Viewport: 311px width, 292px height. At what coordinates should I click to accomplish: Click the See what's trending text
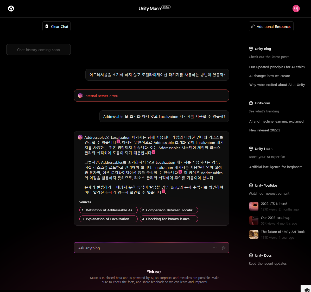click(264, 111)
